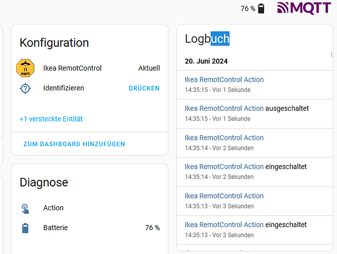The height and width of the screenshot is (254, 337).
Task: Open log entry ausgeschaltet at 14:35:15
Action: 255,114
